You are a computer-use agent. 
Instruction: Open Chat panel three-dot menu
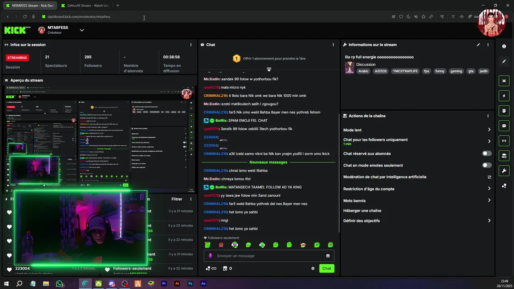[x=333, y=45]
